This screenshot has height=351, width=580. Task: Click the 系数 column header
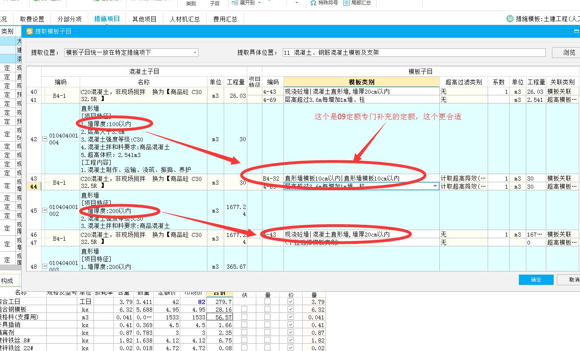coord(499,82)
